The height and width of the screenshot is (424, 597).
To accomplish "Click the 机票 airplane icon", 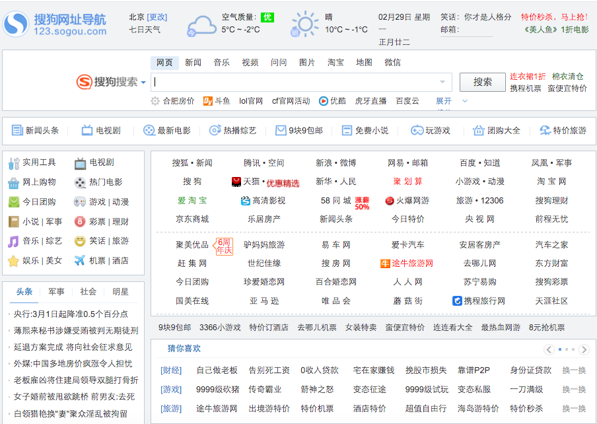I will tap(79, 260).
